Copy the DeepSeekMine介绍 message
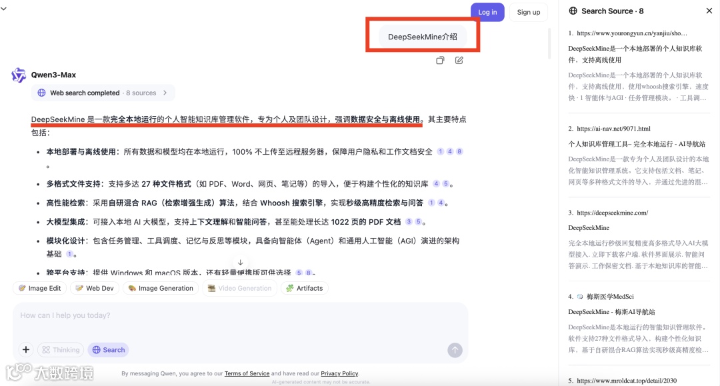 [440, 60]
